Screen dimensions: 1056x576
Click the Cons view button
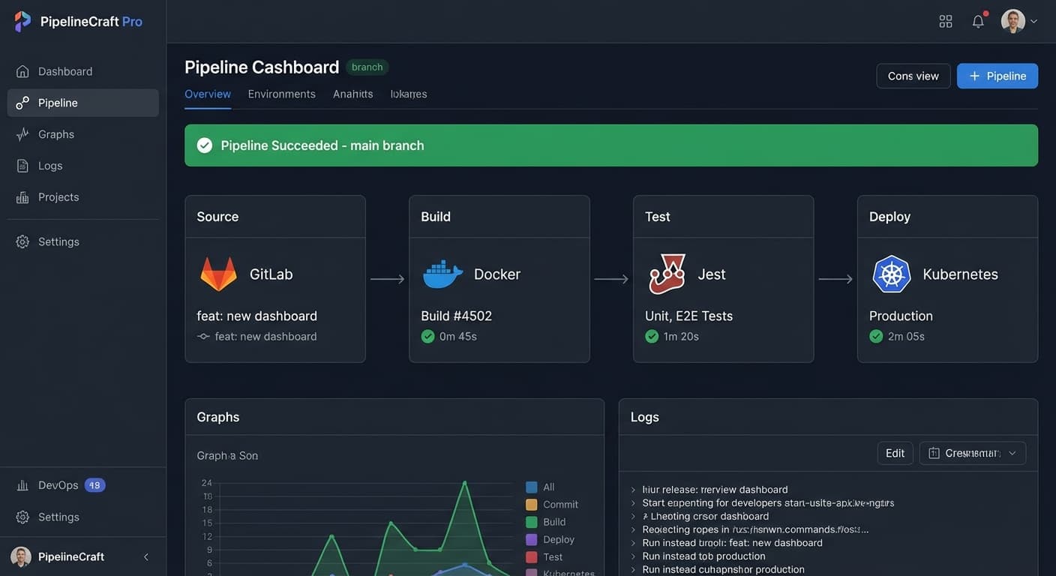[913, 76]
